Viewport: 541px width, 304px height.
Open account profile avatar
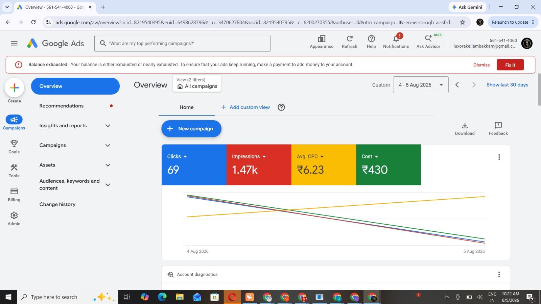click(x=527, y=43)
